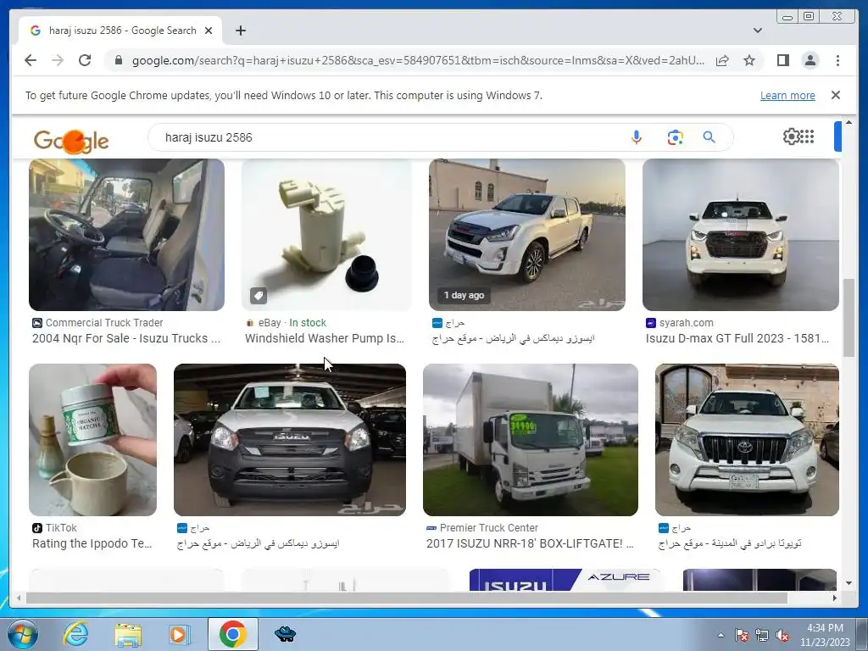This screenshot has width=868, height=651.
Task: Click the product tag icon on eBay image
Action: point(259,296)
